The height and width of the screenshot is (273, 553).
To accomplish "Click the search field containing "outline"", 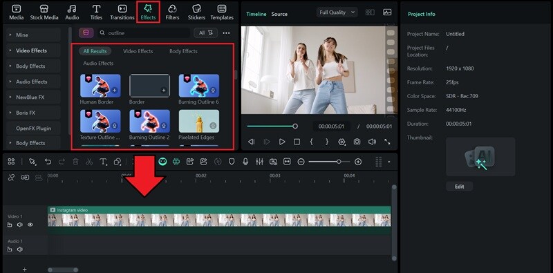I will coord(144,32).
